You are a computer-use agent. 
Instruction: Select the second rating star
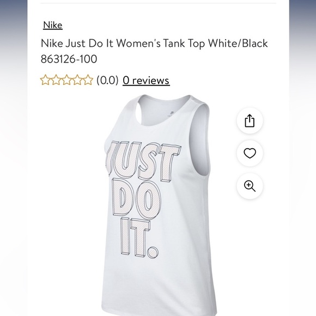[56, 80]
